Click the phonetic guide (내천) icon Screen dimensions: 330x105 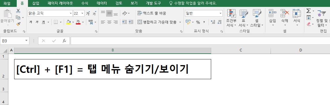pos(91,22)
